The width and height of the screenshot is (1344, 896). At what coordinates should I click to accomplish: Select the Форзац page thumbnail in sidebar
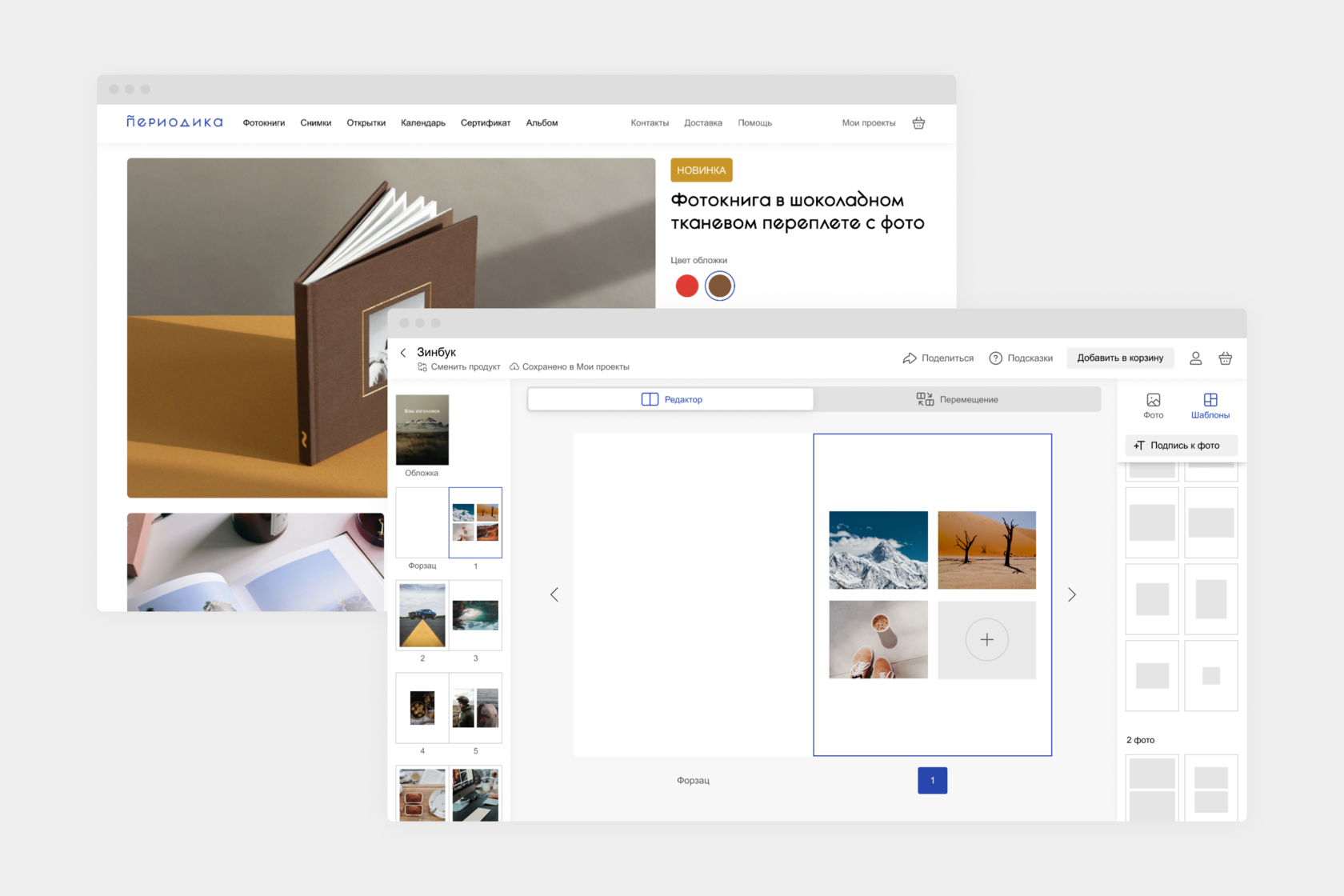tap(422, 522)
